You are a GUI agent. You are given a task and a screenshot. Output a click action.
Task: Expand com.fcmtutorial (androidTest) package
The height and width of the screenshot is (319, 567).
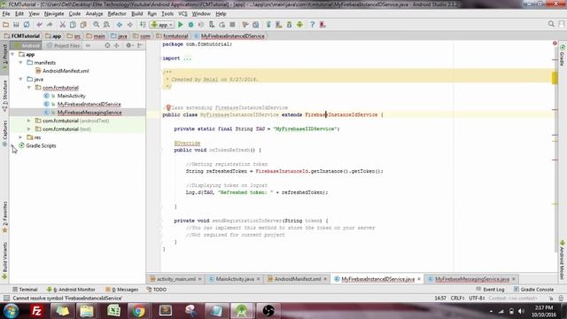[x=29, y=121]
